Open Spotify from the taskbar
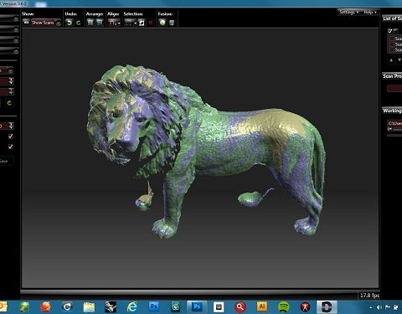Image resolution: width=402 pixels, height=314 pixels. click(x=284, y=307)
